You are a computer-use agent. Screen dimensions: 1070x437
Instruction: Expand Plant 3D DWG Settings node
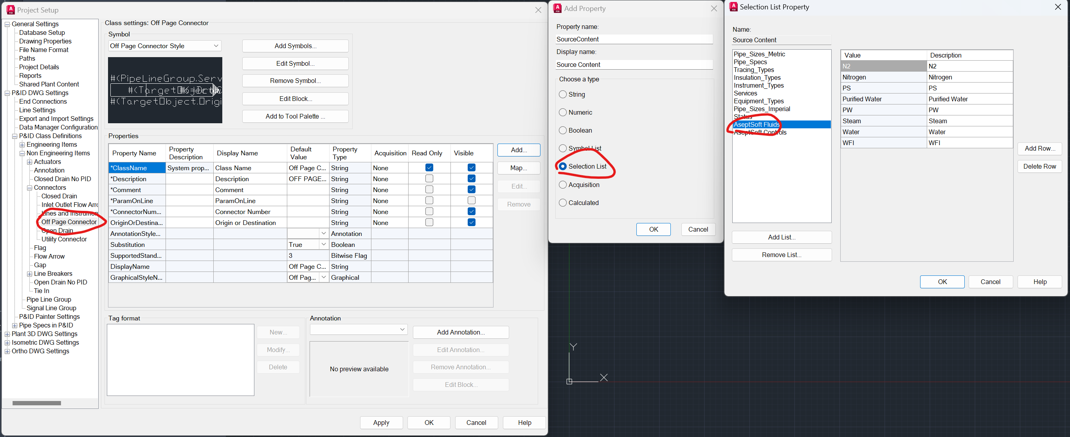click(x=7, y=334)
